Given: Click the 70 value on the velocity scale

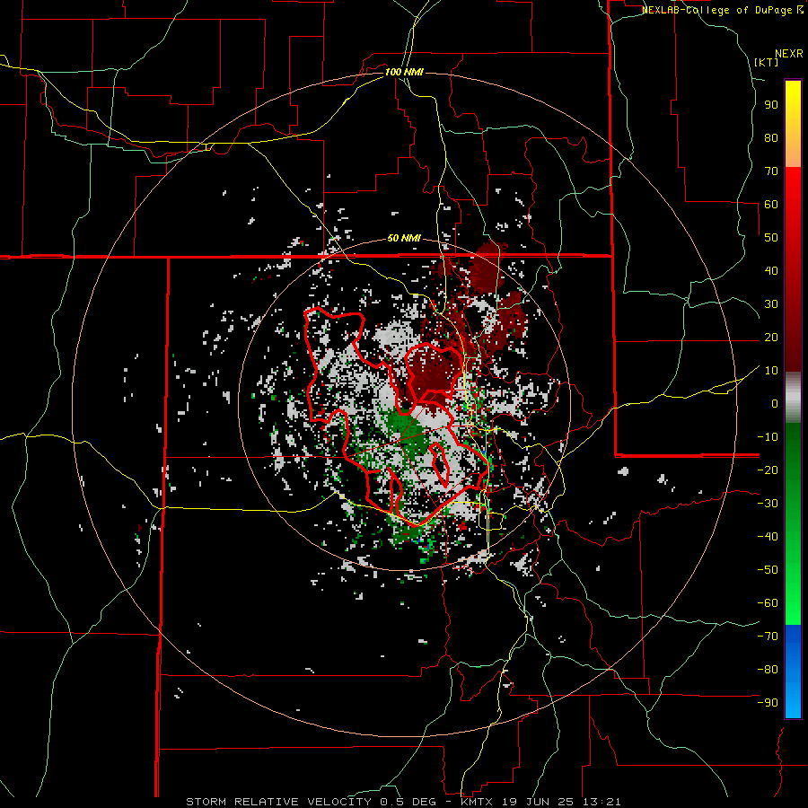Looking at the screenshot, I should pos(771,171).
